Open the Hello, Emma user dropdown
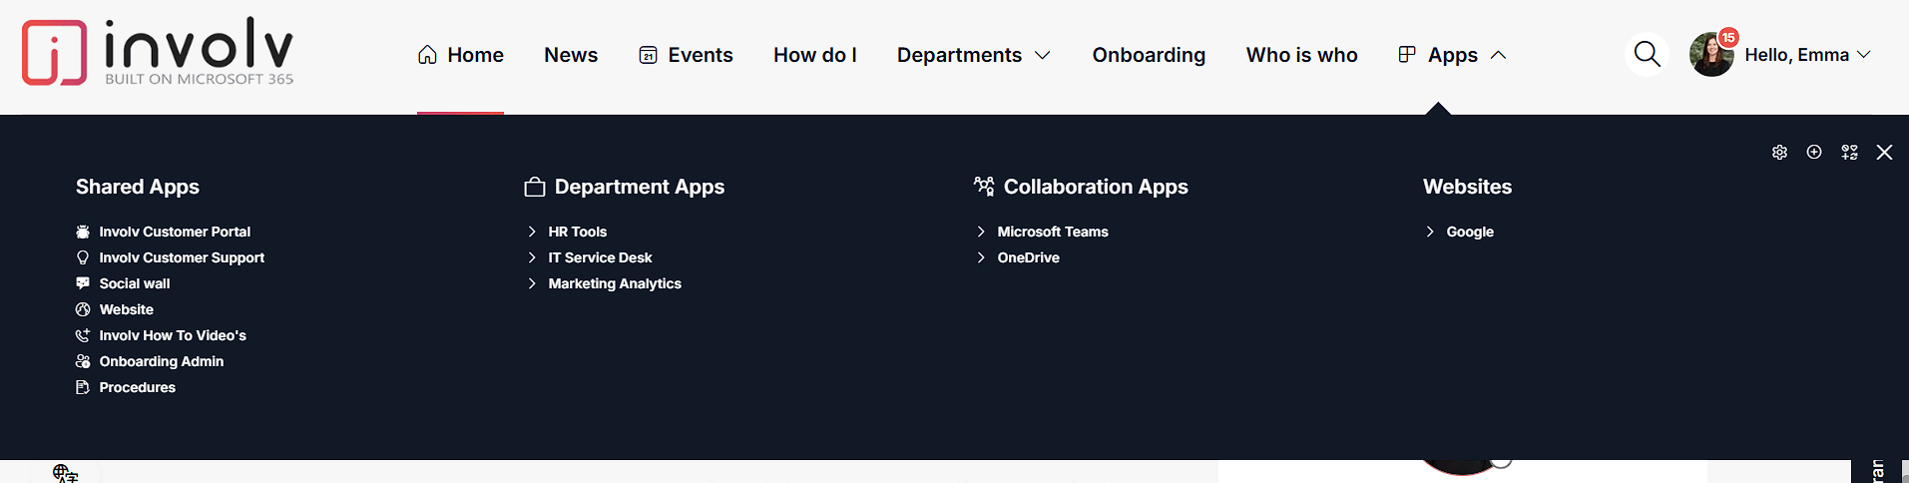The image size is (1909, 483). 1807,55
